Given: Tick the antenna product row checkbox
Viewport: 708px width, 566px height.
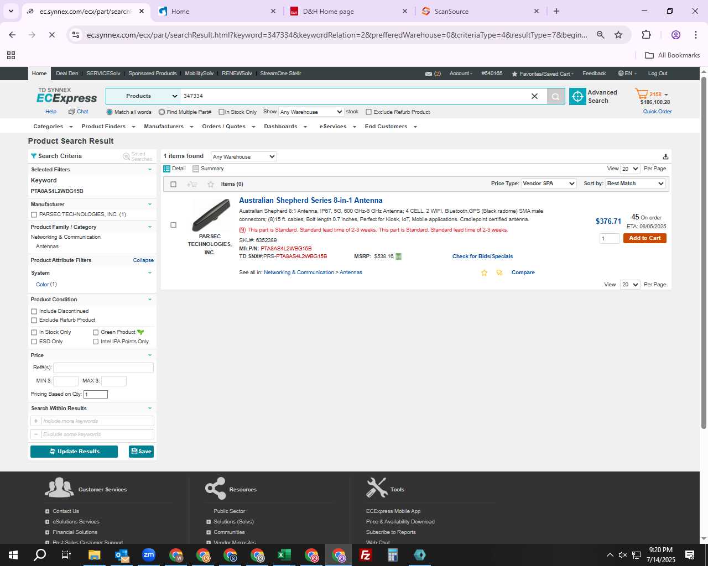Looking at the screenshot, I should point(174,225).
